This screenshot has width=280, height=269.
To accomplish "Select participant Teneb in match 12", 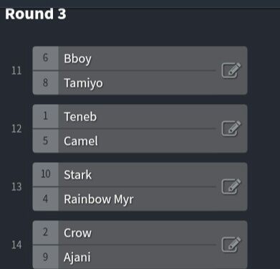I will [80, 117].
